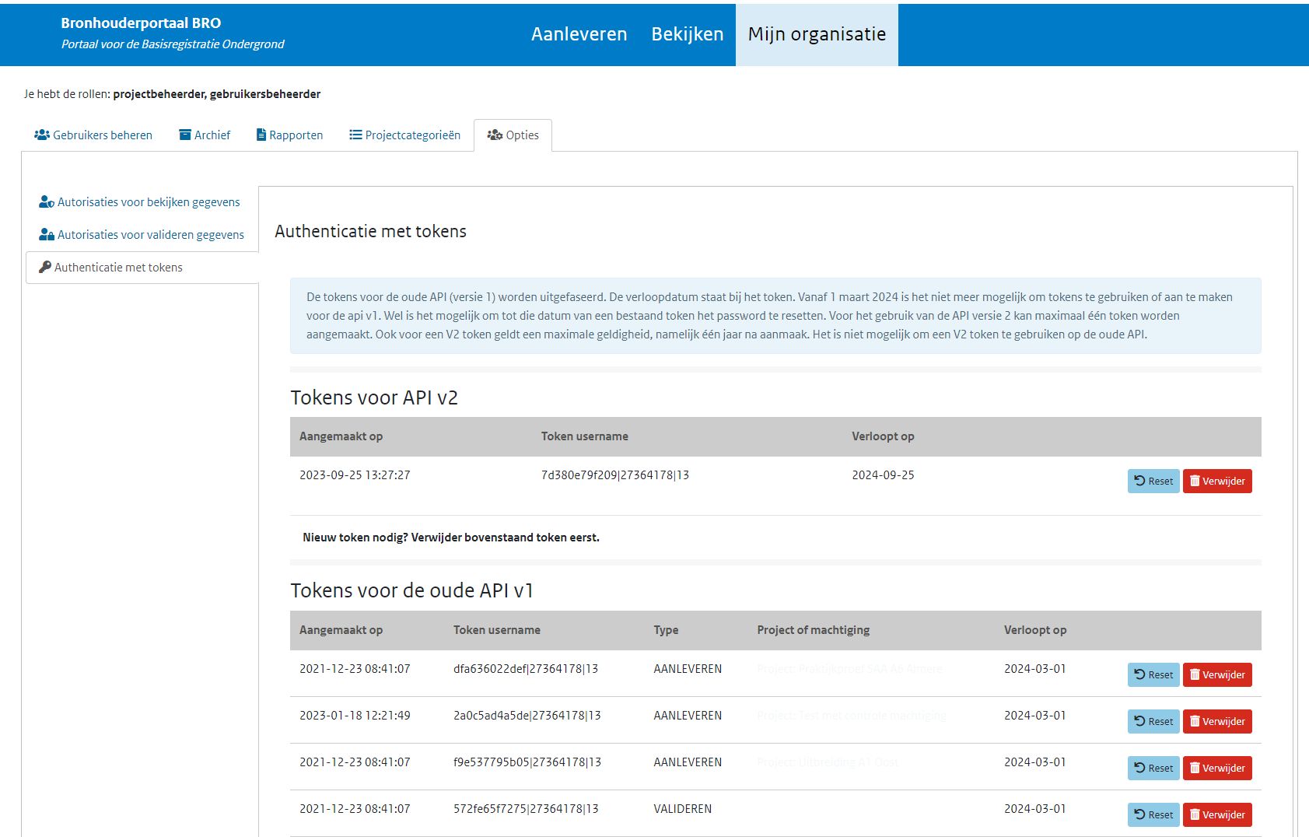Open the Aanleveren main menu
Viewport: 1309px width, 837px height.
coord(579,34)
